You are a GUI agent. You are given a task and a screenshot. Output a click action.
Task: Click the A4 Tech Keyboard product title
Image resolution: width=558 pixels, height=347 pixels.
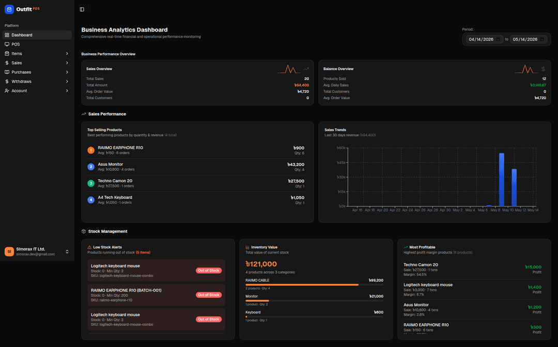(115, 197)
